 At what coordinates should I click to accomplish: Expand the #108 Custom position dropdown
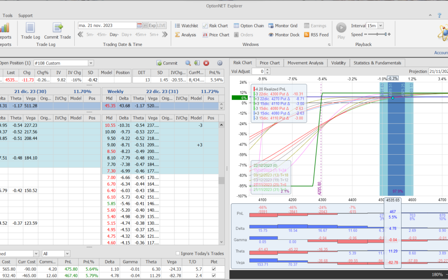[91, 63]
